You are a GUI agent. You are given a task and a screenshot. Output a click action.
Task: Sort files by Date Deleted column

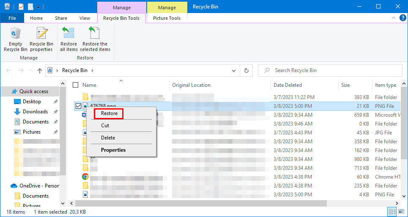click(288, 85)
